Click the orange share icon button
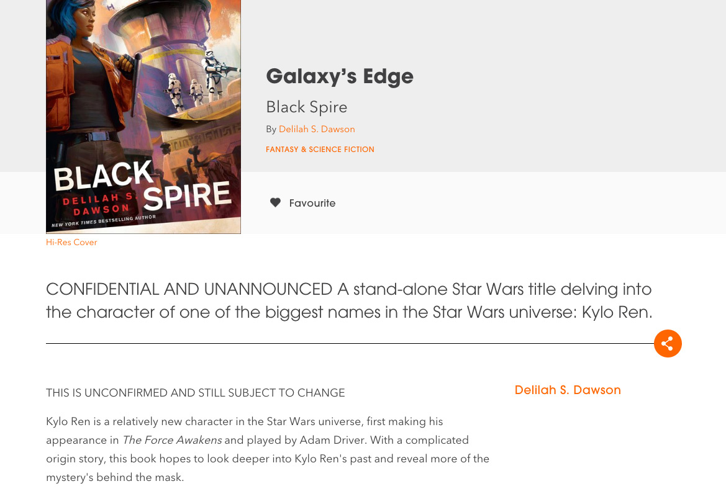 [x=668, y=343]
